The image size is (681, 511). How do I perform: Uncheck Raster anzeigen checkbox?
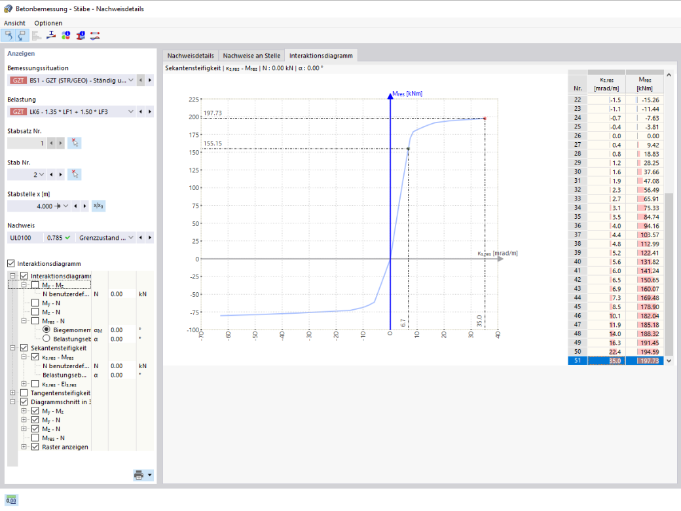coord(35,447)
